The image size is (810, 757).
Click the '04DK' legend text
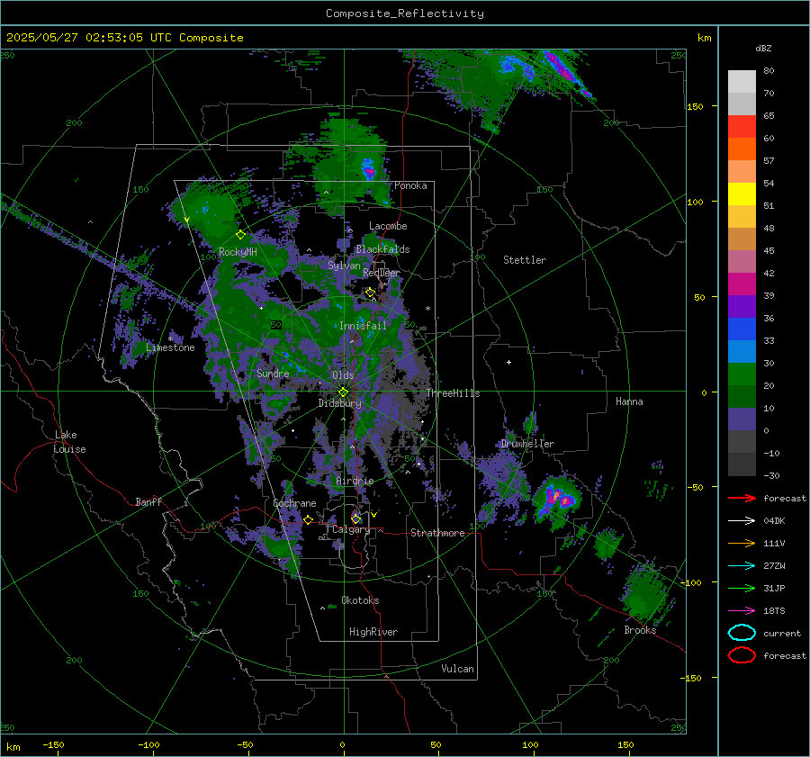(774, 521)
